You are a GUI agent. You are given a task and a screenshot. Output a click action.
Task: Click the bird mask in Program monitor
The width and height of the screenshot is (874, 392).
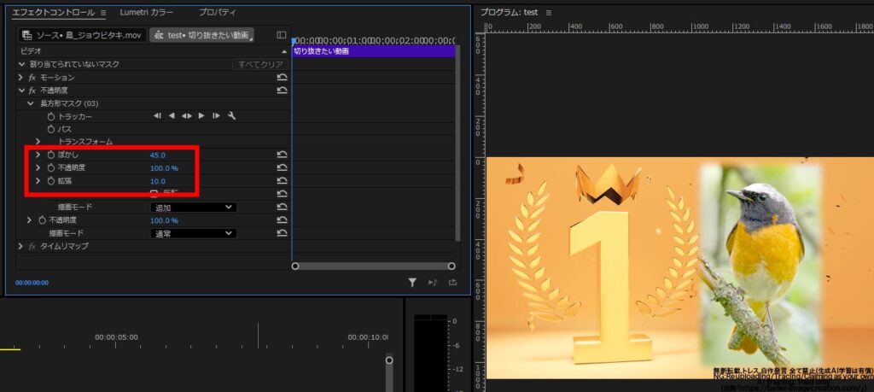point(760,263)
